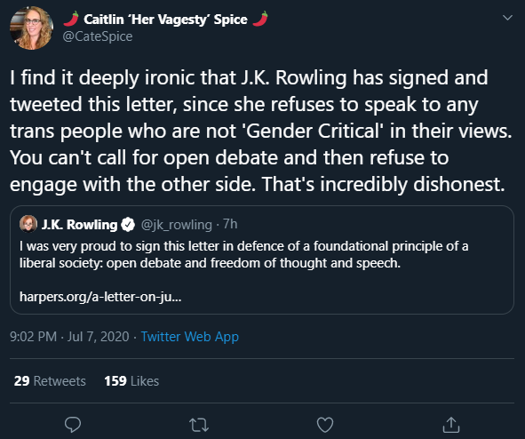Screen dimensions: 525x439
Task: Click the @jk_rowling handle
Action: (x=177, y=225)
